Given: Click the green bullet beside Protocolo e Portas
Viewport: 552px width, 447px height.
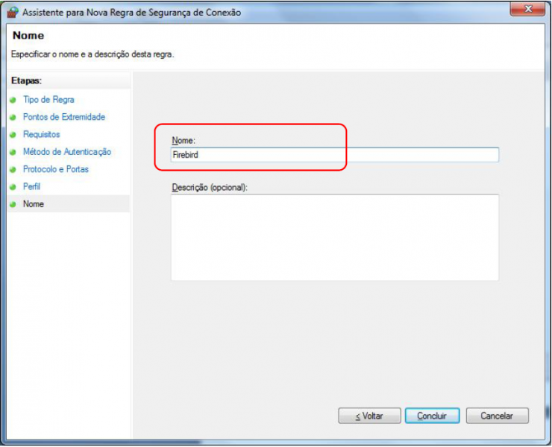Looking at the screenshot, I should [13, 170].
